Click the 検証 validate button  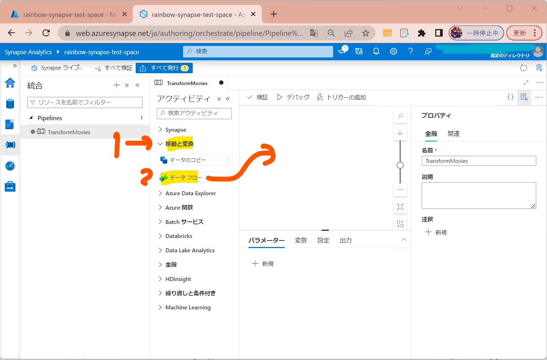pos(258,97)
